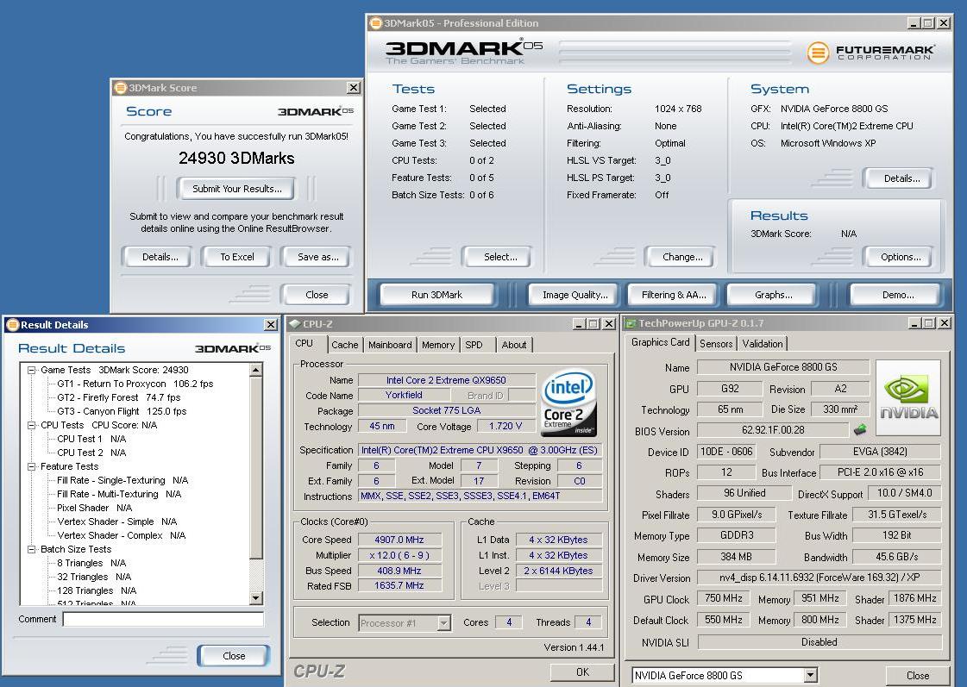The width and height of the screenshot is (967, 687).
Task: Select CPU Test 1 row
Action: click(x=91, y=439)
